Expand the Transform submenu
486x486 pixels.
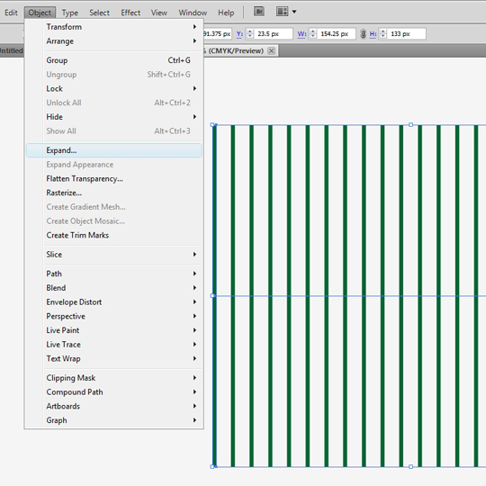point(113,27)
